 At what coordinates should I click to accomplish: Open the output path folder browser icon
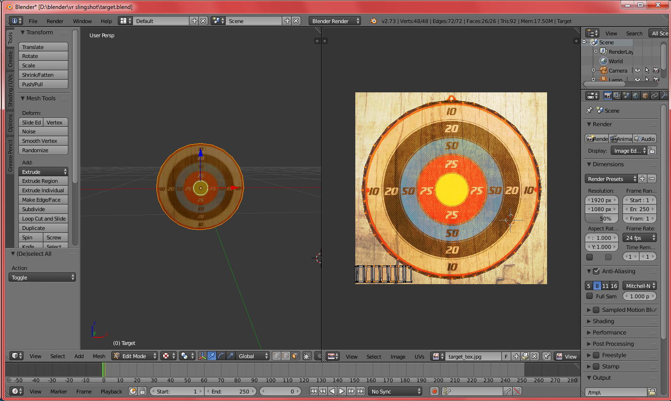tap(652, 392)
